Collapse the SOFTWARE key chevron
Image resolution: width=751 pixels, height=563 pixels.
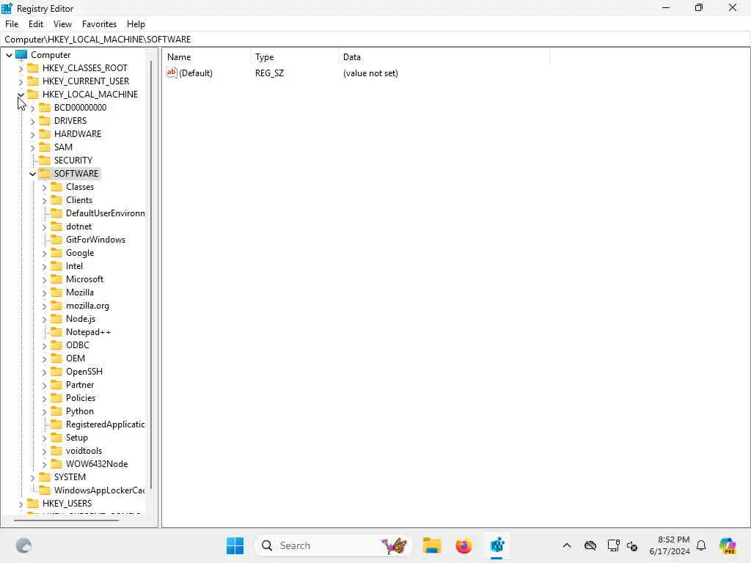32,174
